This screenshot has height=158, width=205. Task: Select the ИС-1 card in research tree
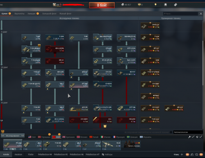(x=55, y=85)
